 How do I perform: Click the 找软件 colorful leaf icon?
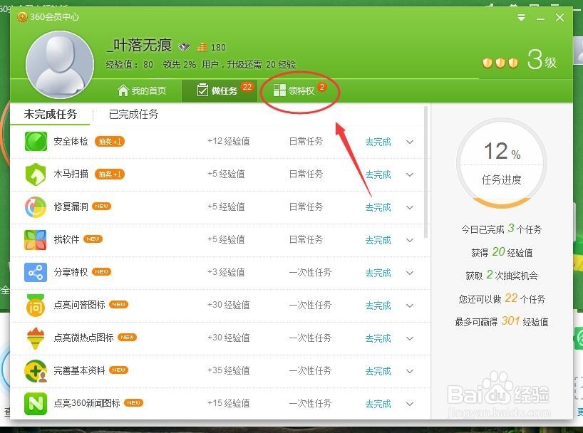coord(36,240)
